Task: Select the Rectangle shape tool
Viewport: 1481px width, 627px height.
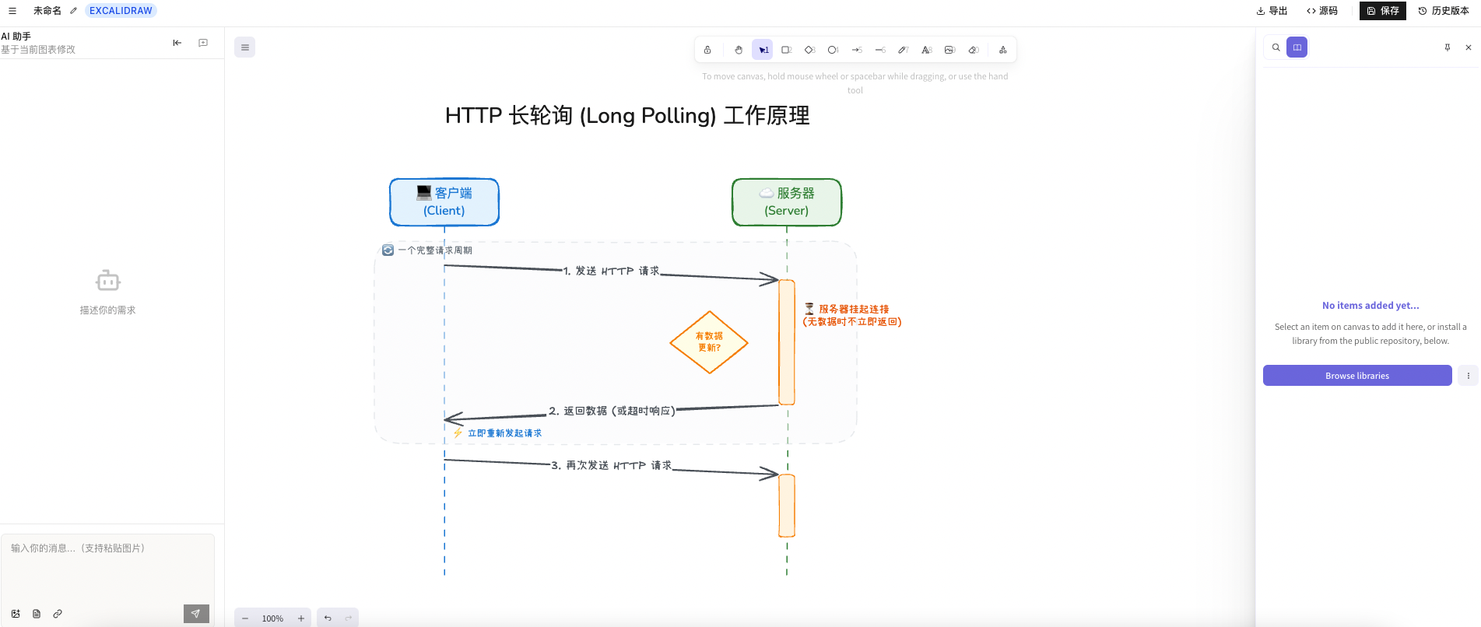Action: (786, 50)
